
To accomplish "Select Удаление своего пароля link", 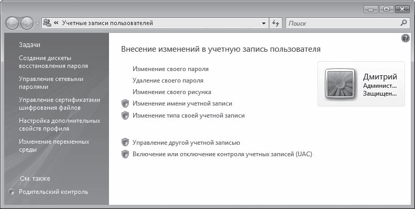I will (x=168, y=80).
